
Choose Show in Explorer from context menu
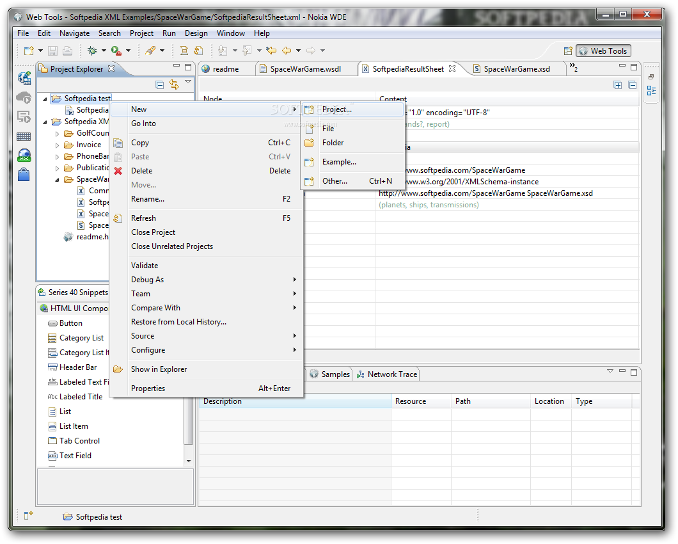tap(206, 369)
